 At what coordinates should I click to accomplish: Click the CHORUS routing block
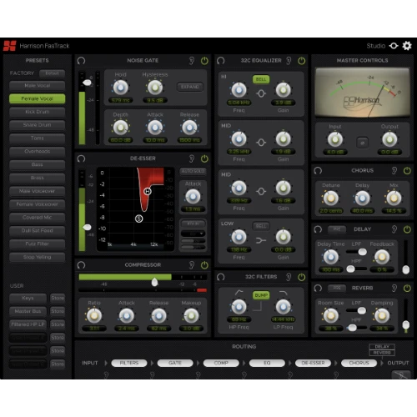point(359,363)
